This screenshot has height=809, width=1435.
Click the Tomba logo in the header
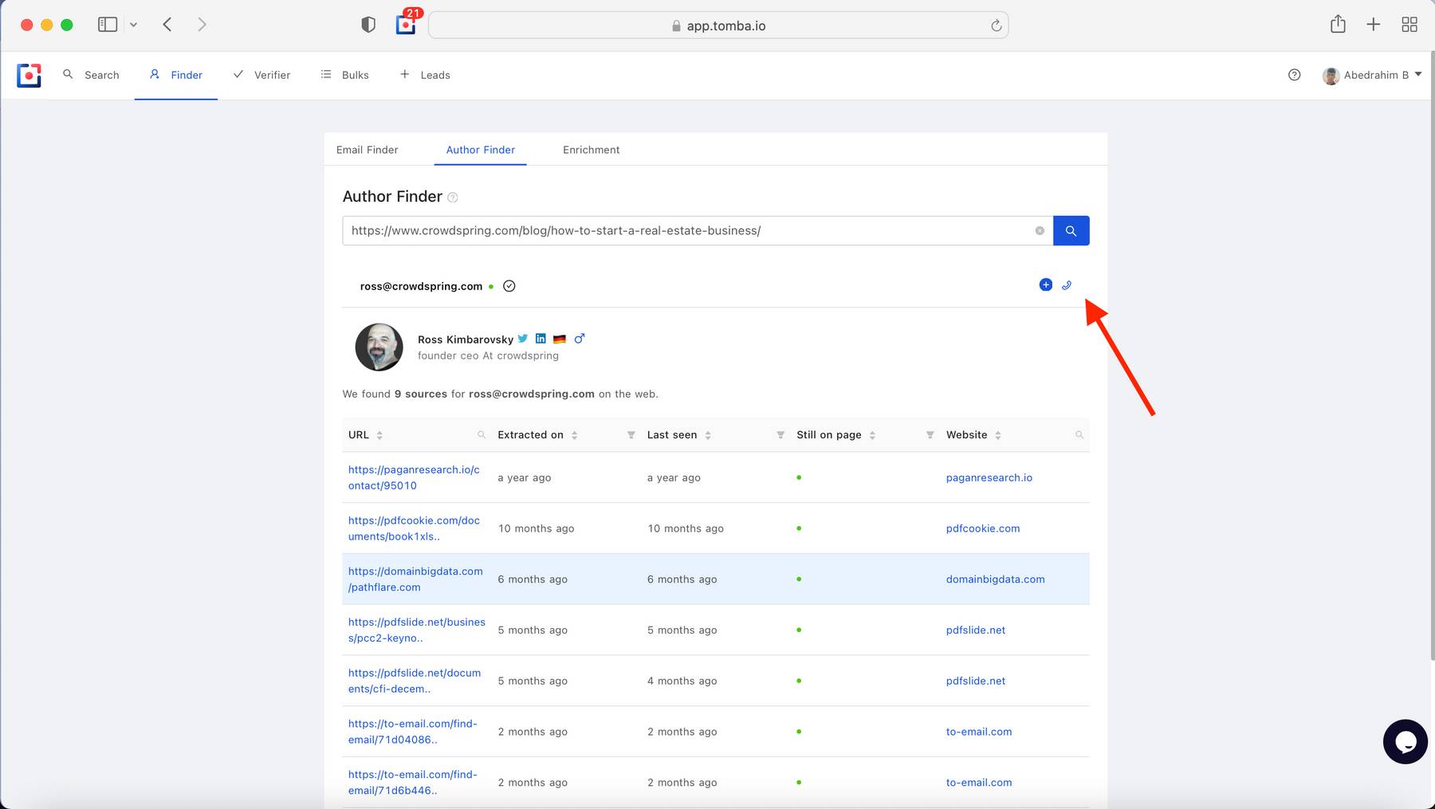tap(29, 75)
